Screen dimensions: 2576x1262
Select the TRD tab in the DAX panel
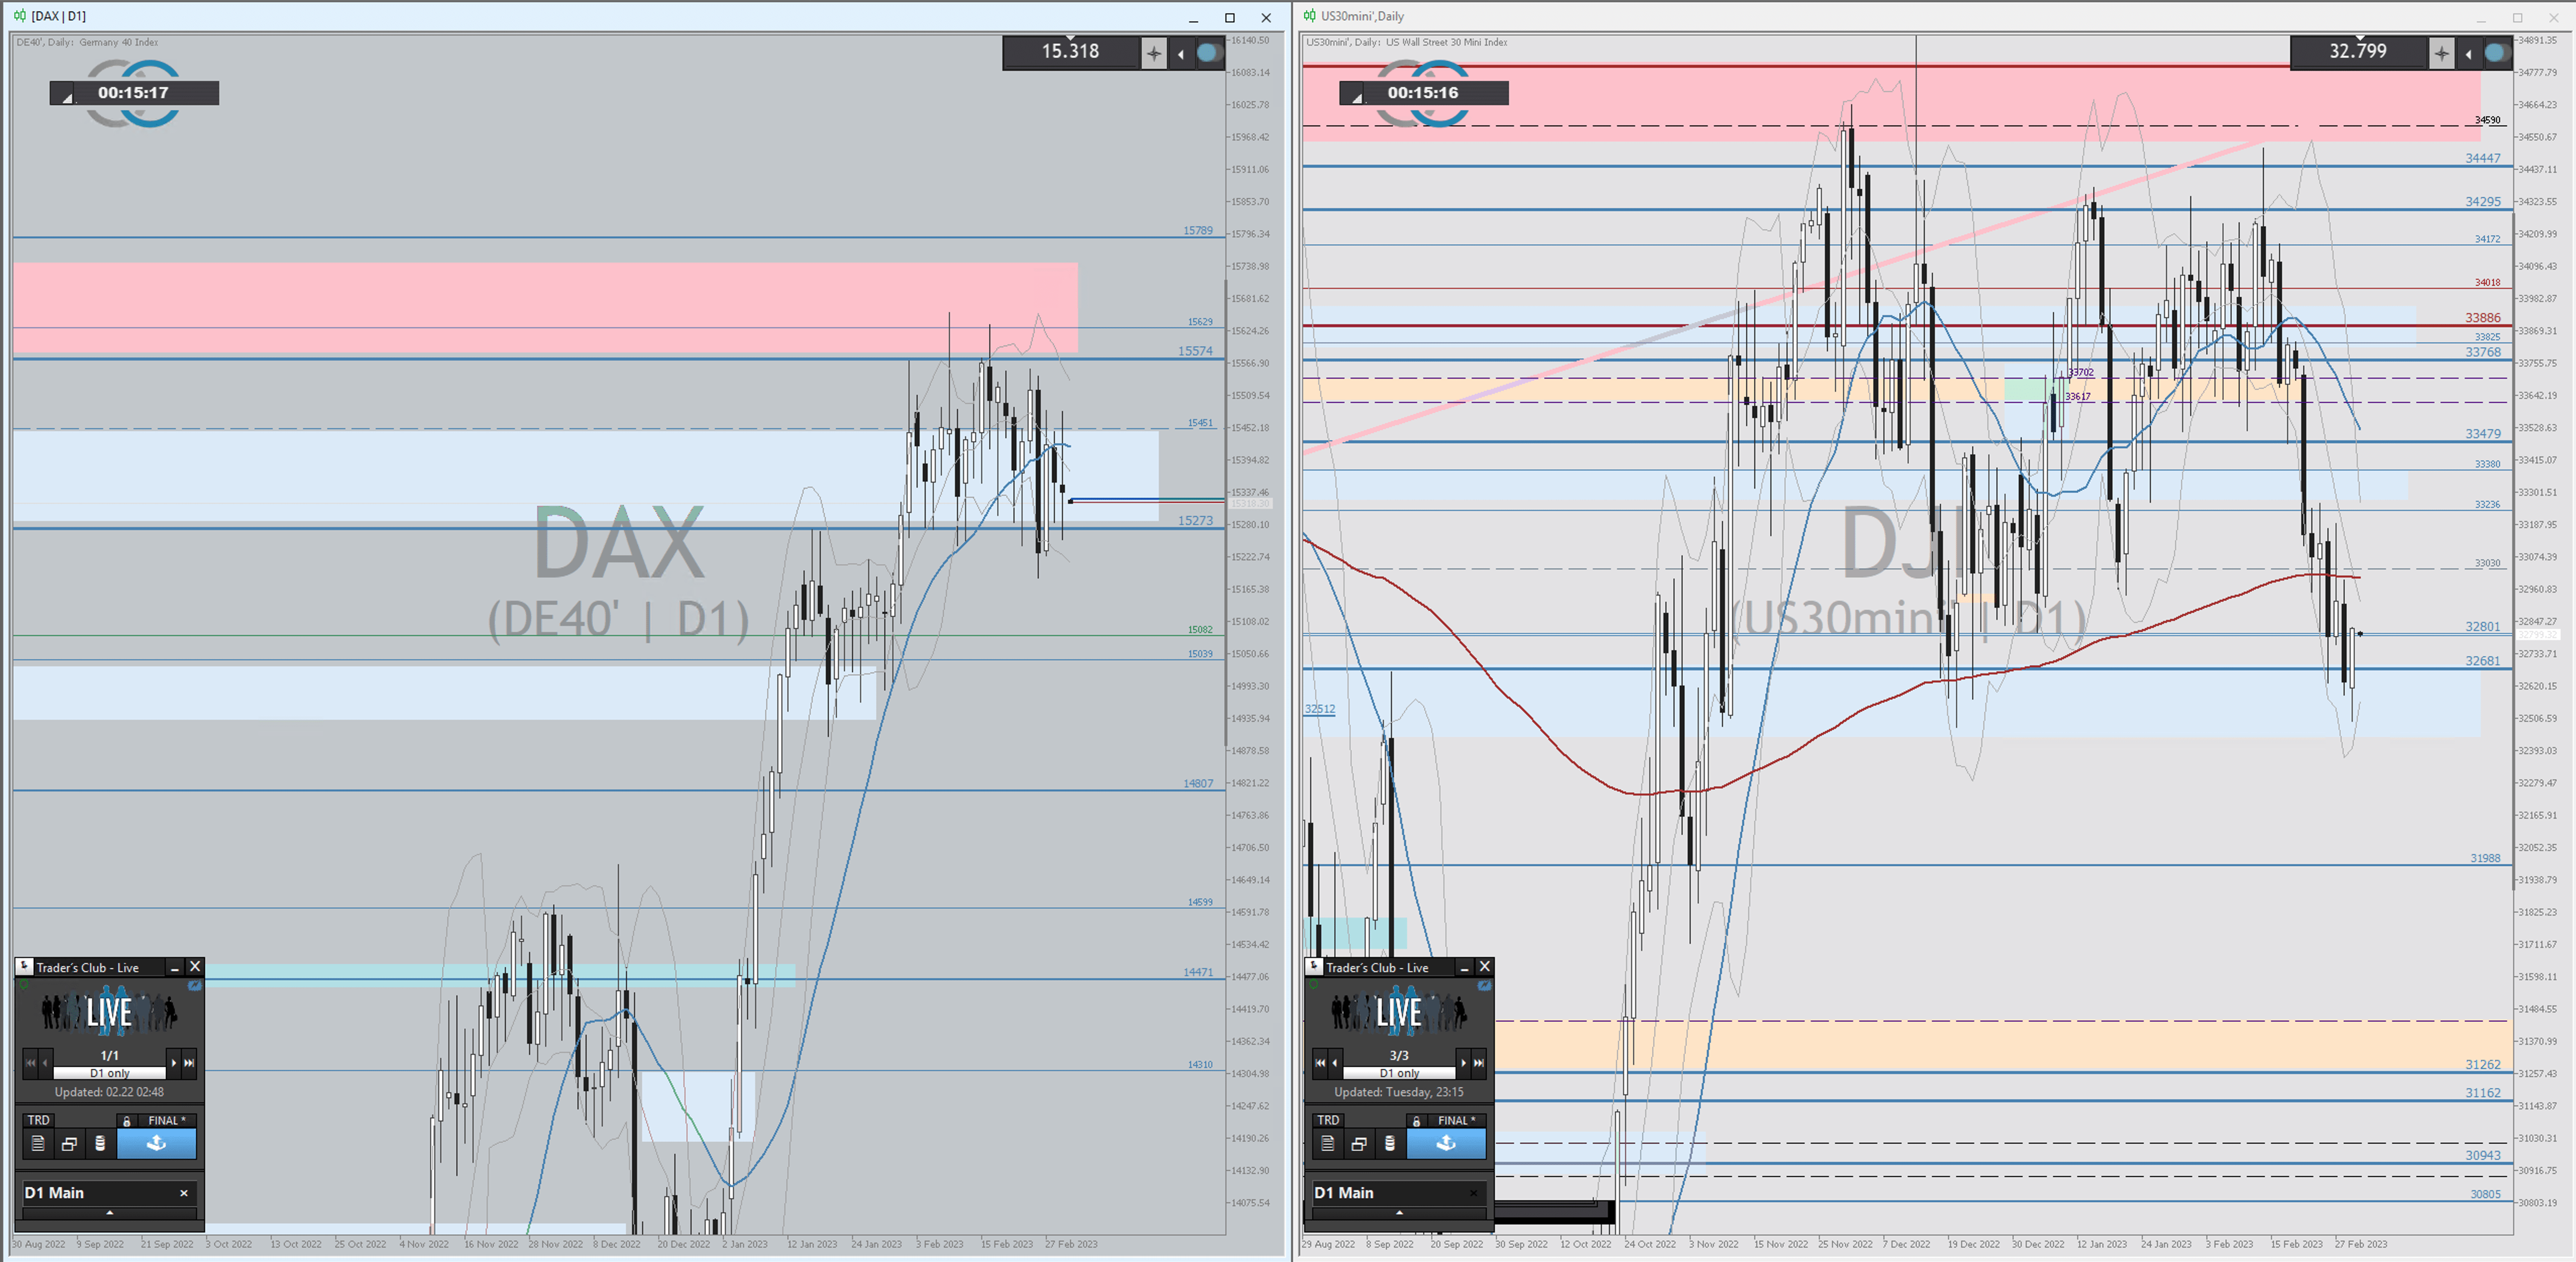(x=39, y=1120)
